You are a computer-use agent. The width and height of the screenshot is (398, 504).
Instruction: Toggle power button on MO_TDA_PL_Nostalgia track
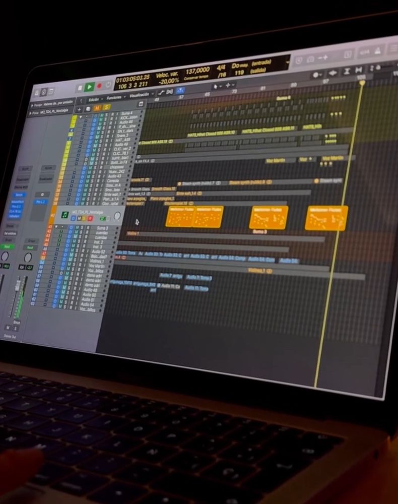(x=73, y=218)
